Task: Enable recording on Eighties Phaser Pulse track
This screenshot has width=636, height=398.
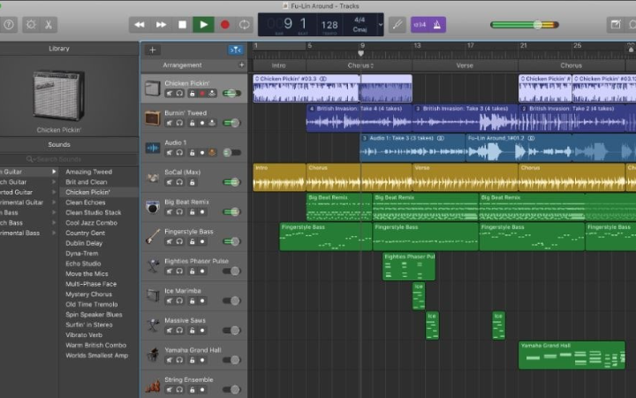Action: pyautogui.click(x=202, y=272)
